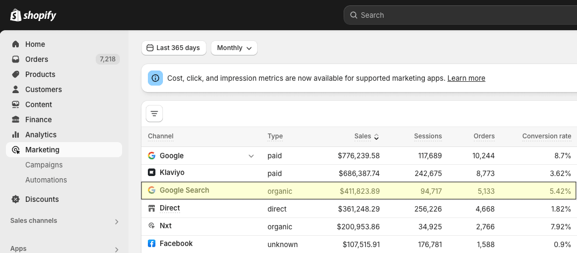Click the Marketing target icon
577x253 pixels.
pyautogui.click(x=16, y=150)
